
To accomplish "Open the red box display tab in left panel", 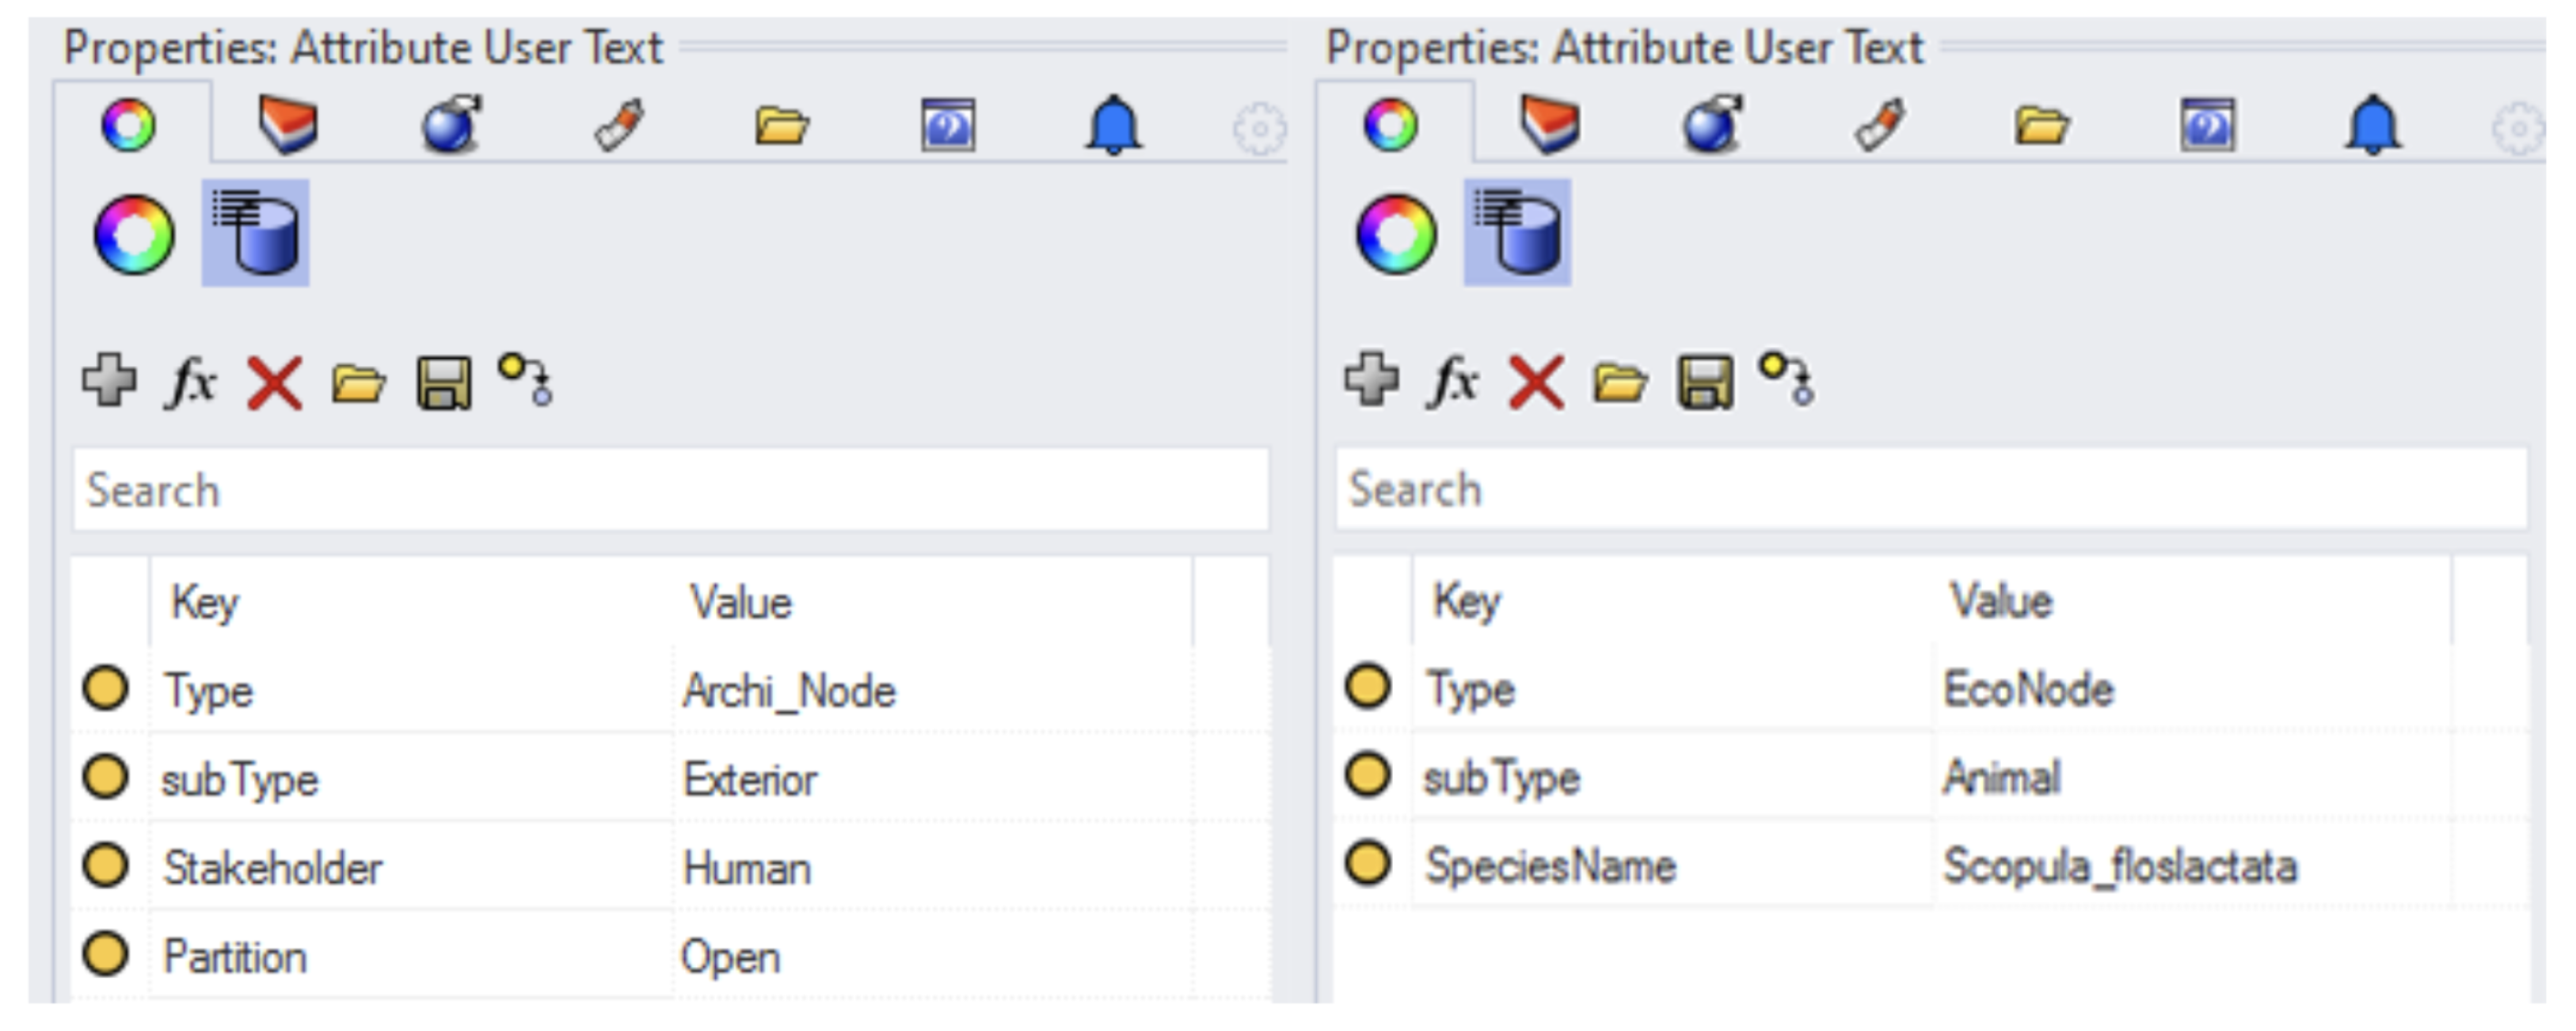I will 288,126.
